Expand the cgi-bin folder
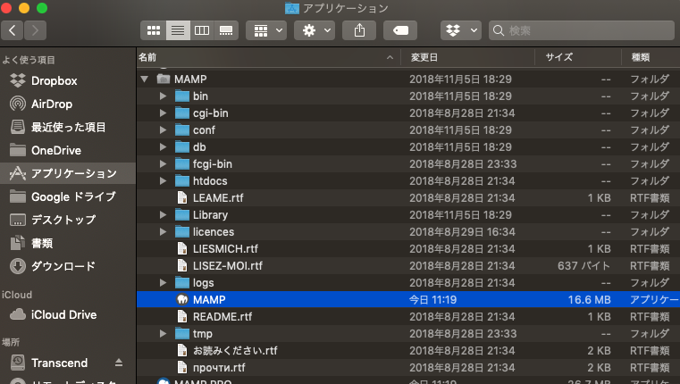Image resolution: width=680 pixels, height=384 pixels. click(163, 113)
